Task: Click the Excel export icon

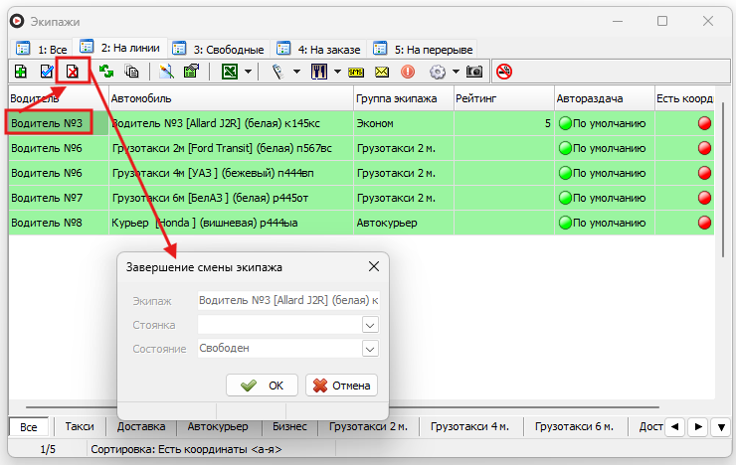Action: [230, 72]
